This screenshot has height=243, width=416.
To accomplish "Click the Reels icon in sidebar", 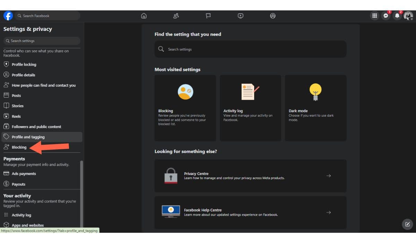I will coord(6,116).
